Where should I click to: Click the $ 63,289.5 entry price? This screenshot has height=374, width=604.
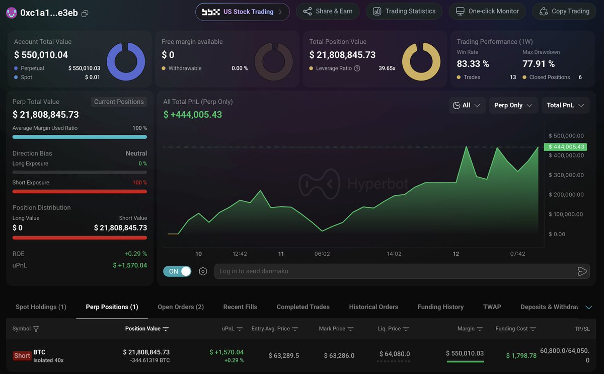[283, 355]
